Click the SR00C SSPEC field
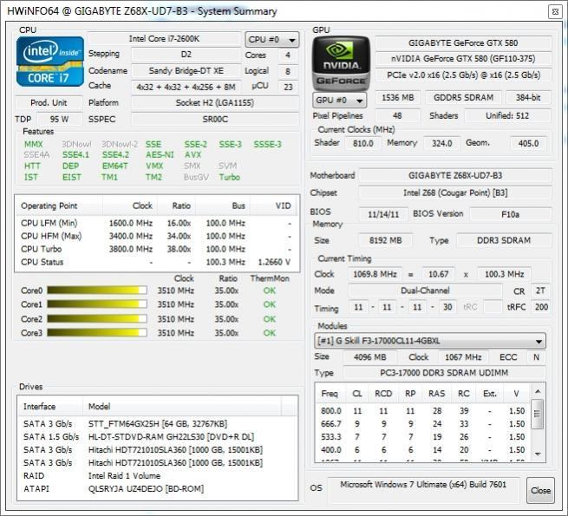The height and width of the screenshot is (516, 568). click(215, 119)
